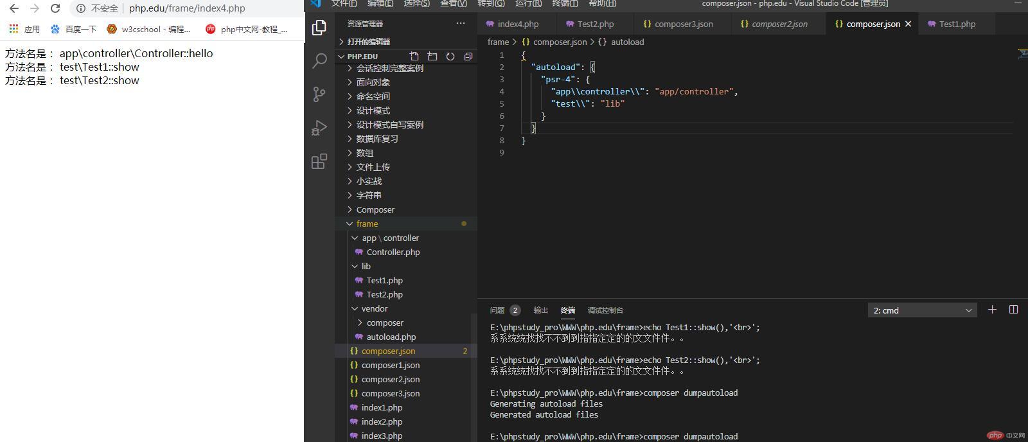
Task: Open the 文件(F) menu
Action: pos(344,3)
